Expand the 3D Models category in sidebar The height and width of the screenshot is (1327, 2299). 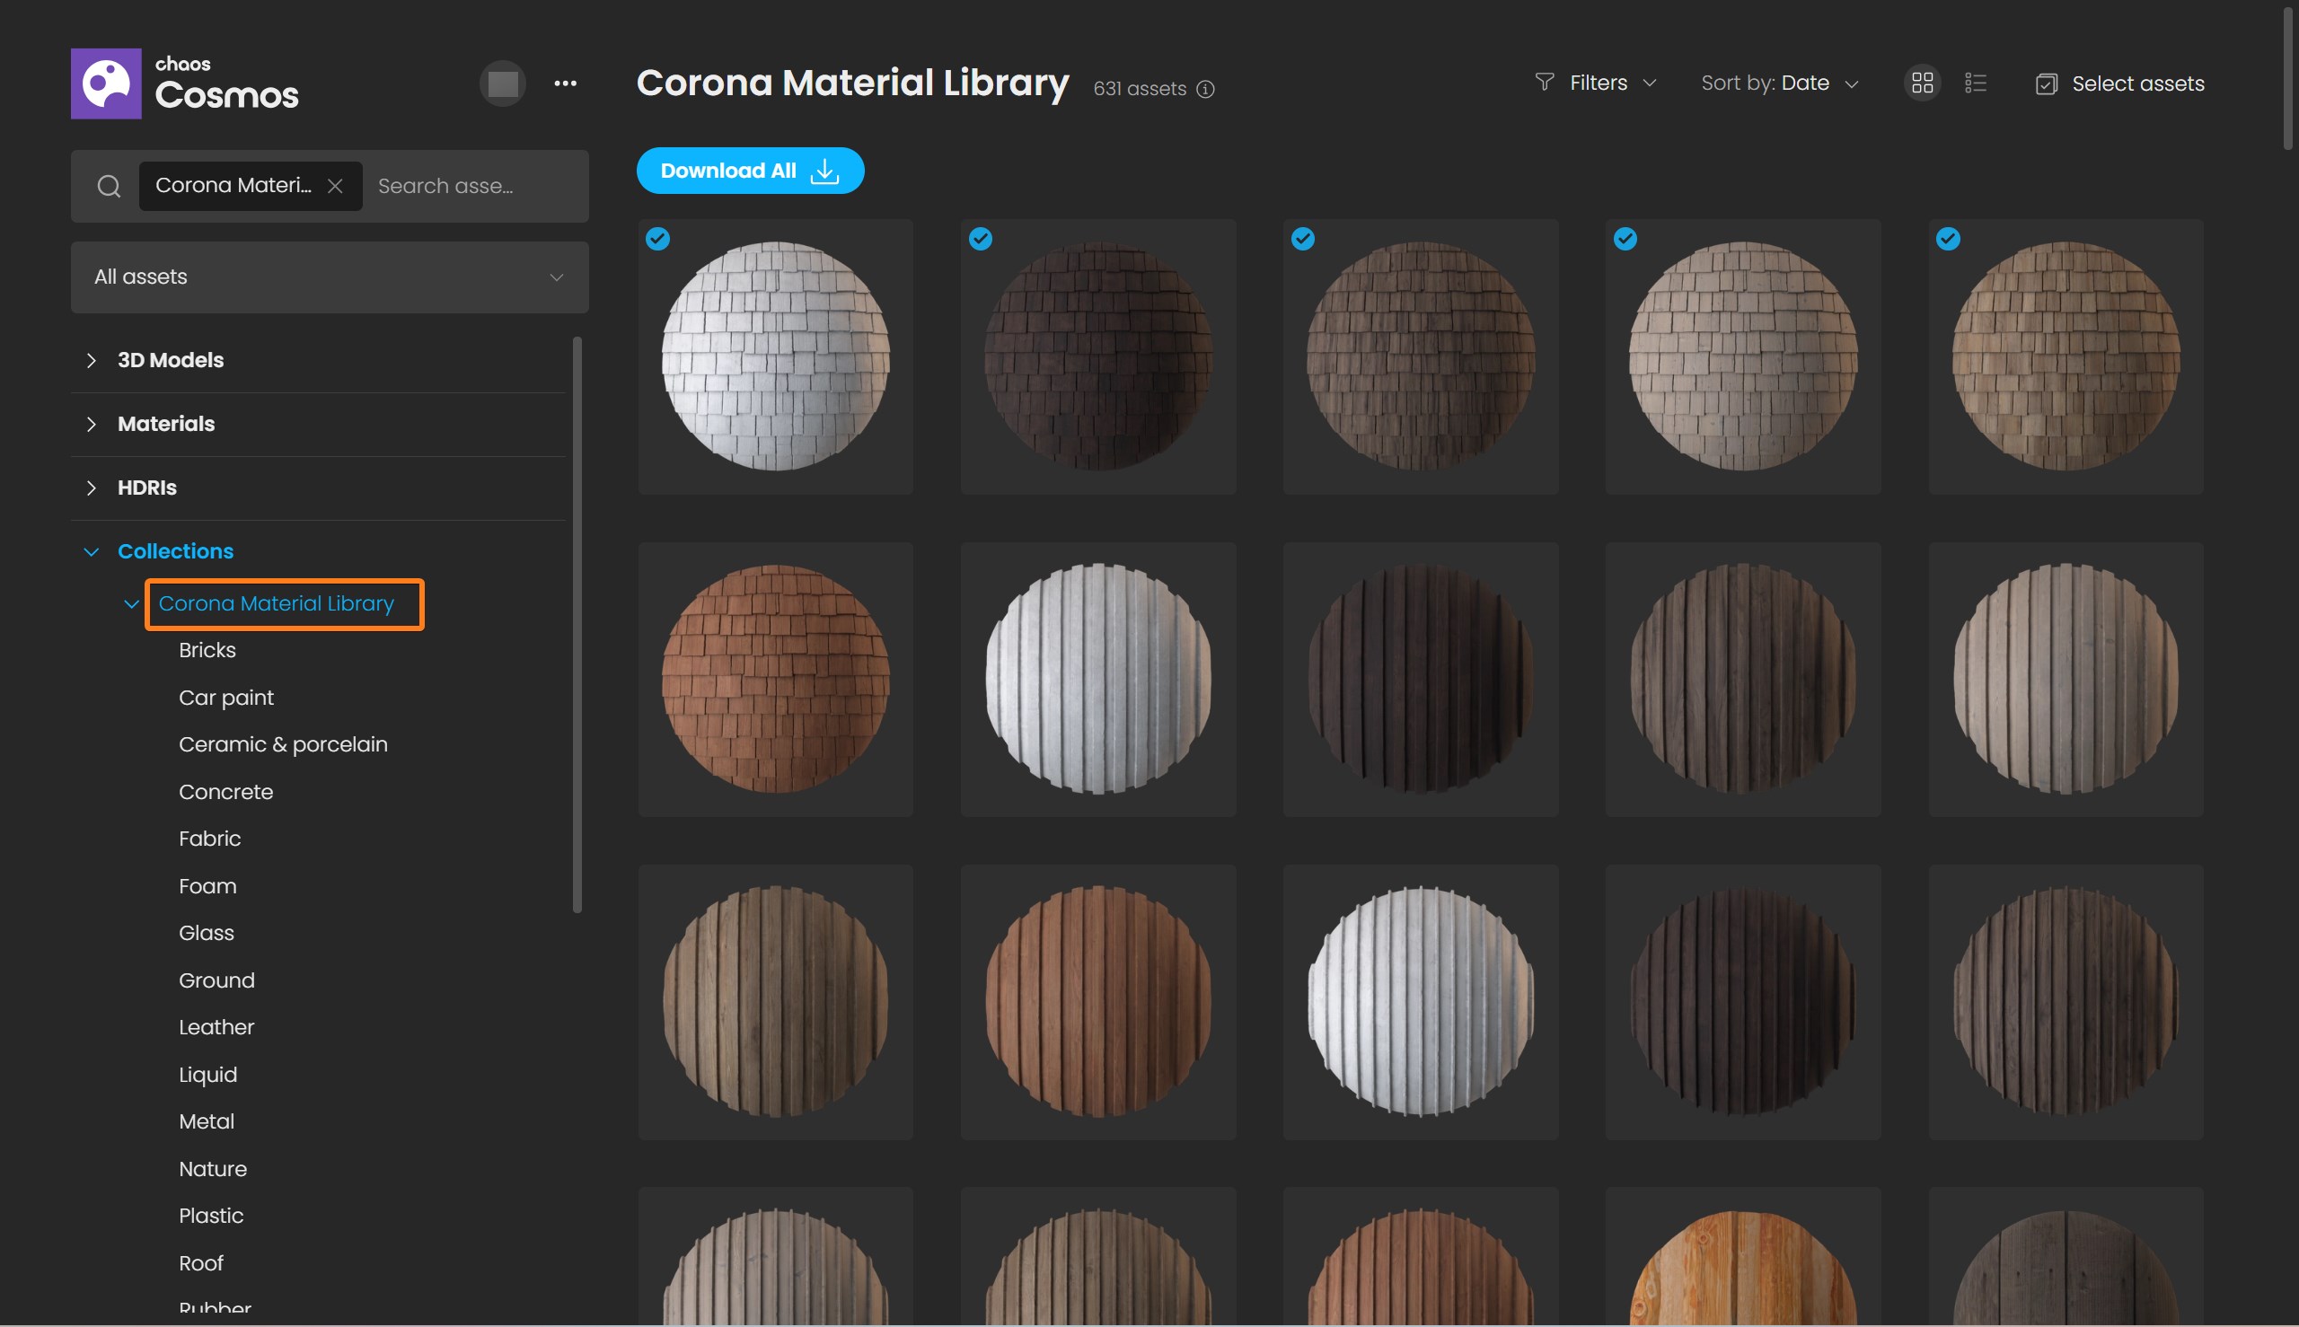pos(92,360)
